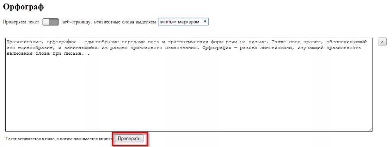Image resolution: width=392 pixels, height=147 pixels.
Task: Clear text with the × button
Action: click(382, 41)
